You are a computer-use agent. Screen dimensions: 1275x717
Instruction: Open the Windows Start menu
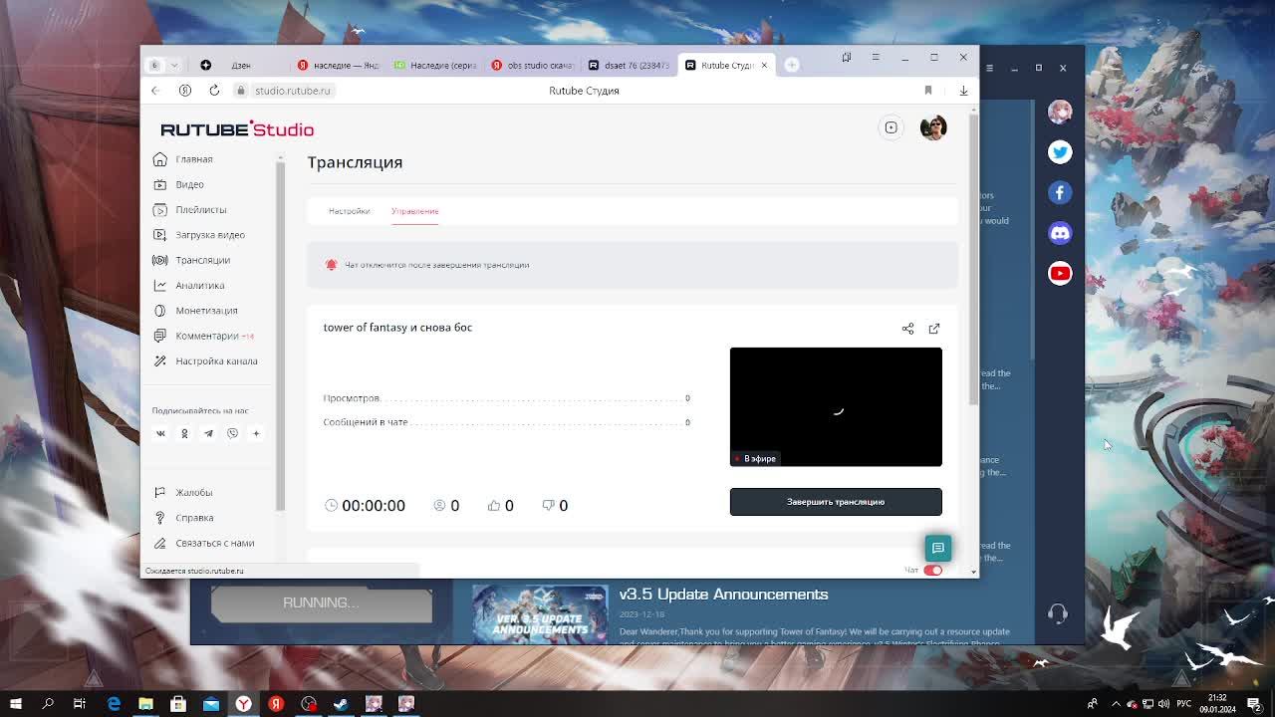16,704
